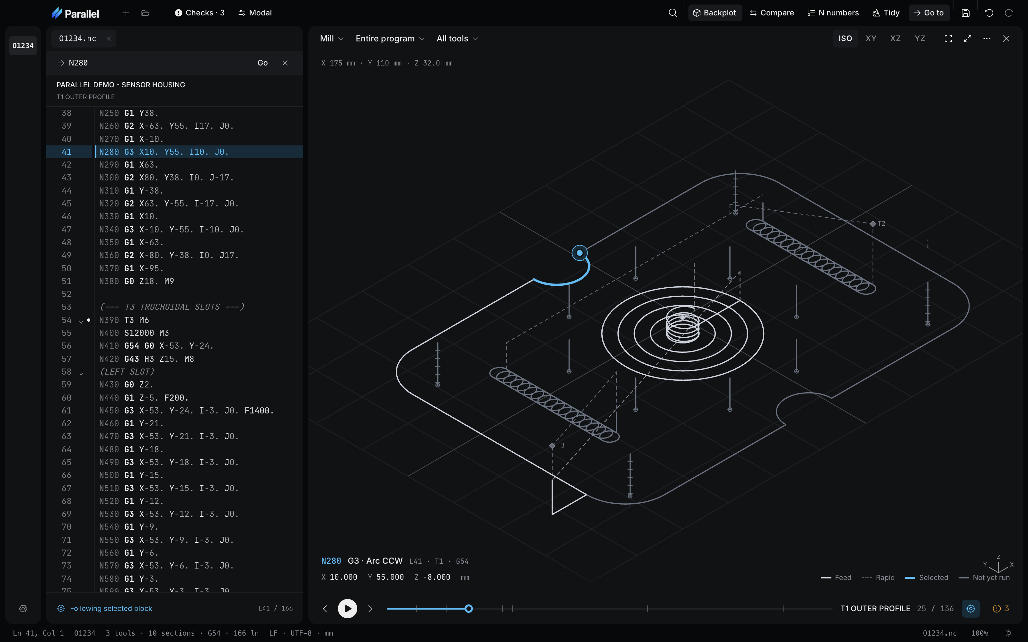Click the playback scrubber handle
This screenshot has height=642, width=1028.
[469, 609]
